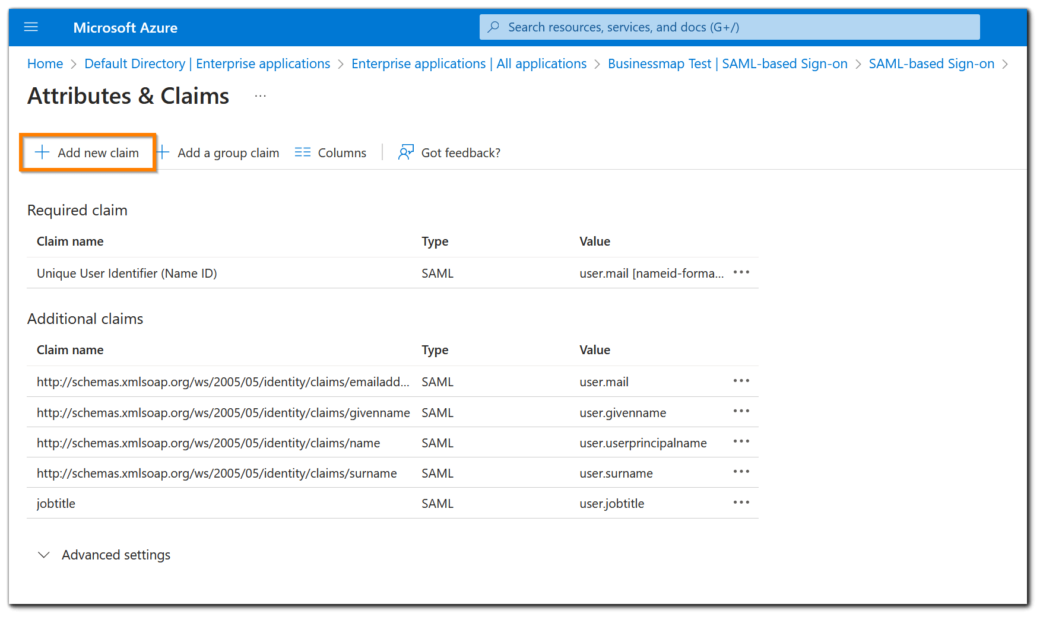Open Businessmap Test | SAML-based Sign-on breadcrumb
This screenshot has width=1043, height=620.
pyautogui.click(x=728, y=63)
